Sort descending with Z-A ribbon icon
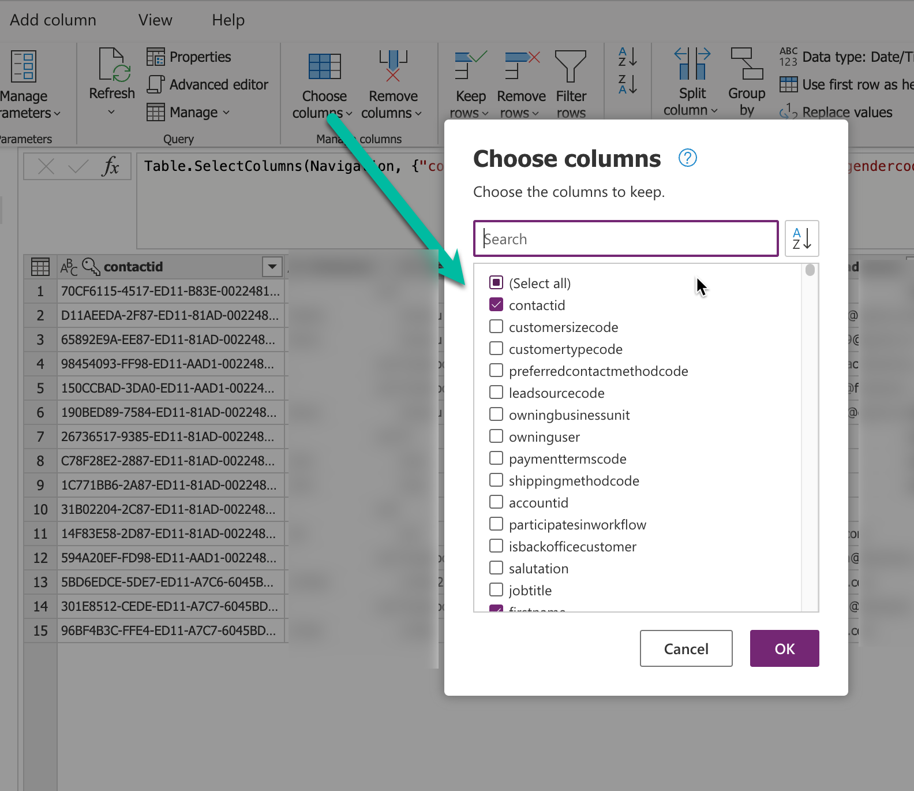914x791 pixels. coord(627,84)
